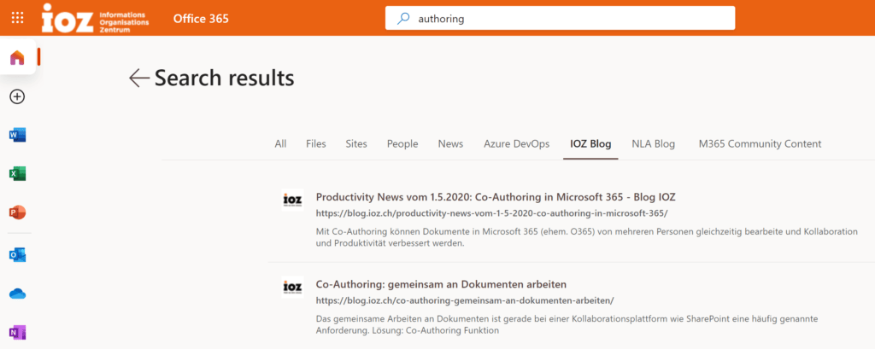Click the IOZ company logo
Screen dimensions: 875x349
[95, 18]
